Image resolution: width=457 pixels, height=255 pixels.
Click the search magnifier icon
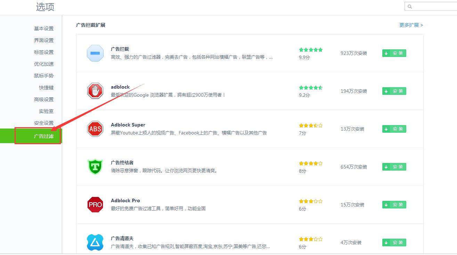click(410, 6)
